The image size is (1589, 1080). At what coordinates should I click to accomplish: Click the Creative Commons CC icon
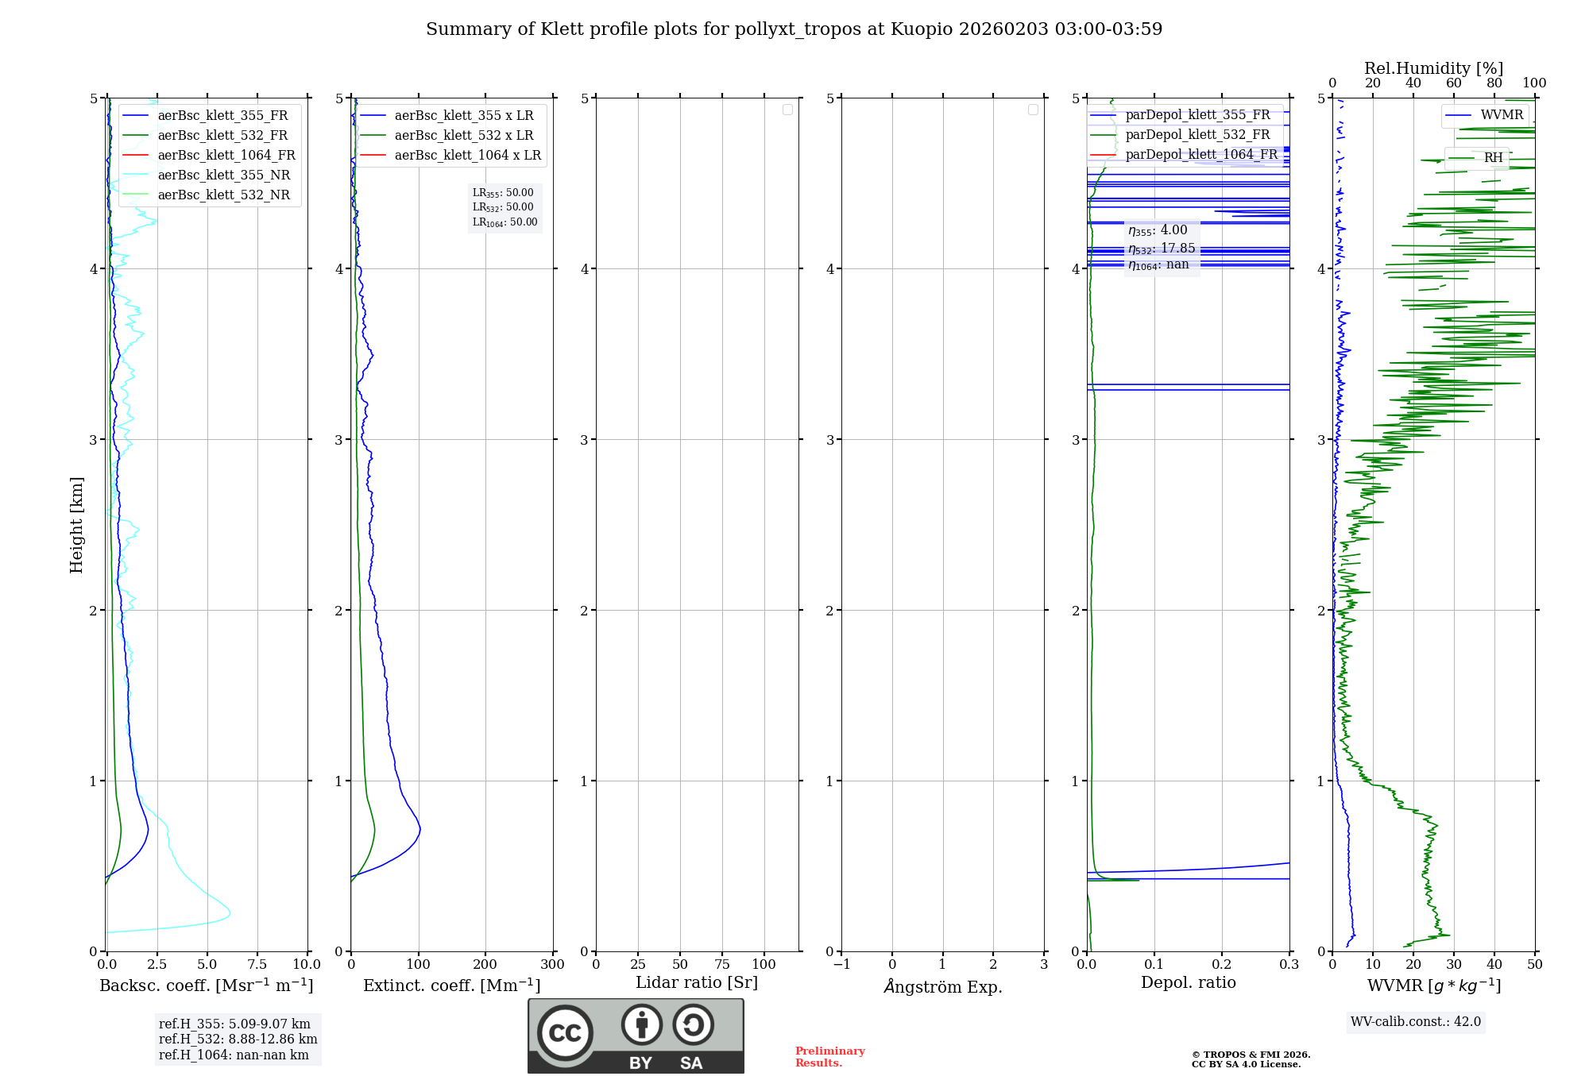[565, 1032]
